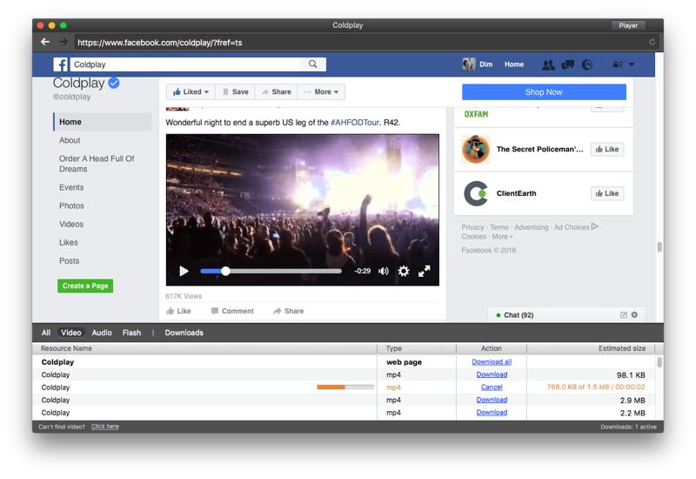
Task: Open Facebook home via the logo icon
Action: click(60, 64)
